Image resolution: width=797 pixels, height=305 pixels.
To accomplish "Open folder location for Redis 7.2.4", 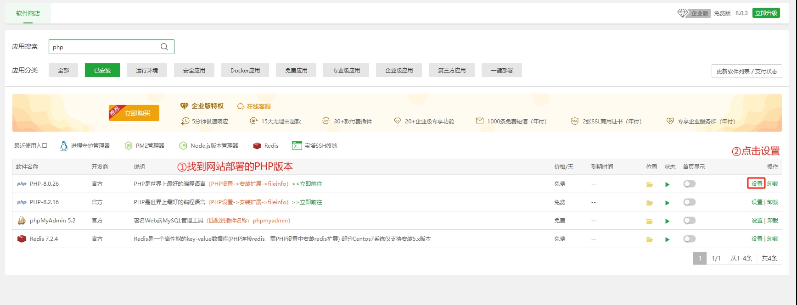I will 649,239.
